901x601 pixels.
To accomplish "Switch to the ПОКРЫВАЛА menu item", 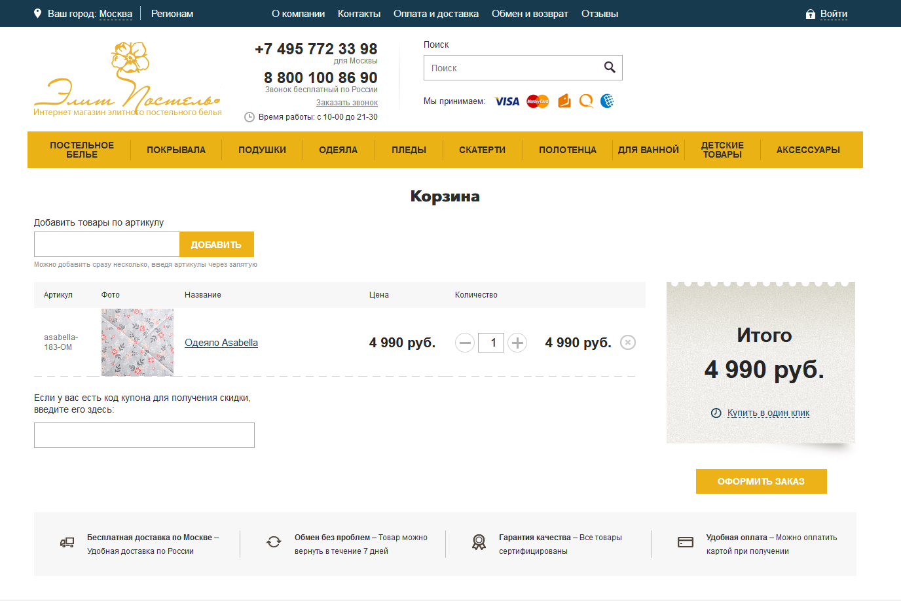I will pos(175,149).
